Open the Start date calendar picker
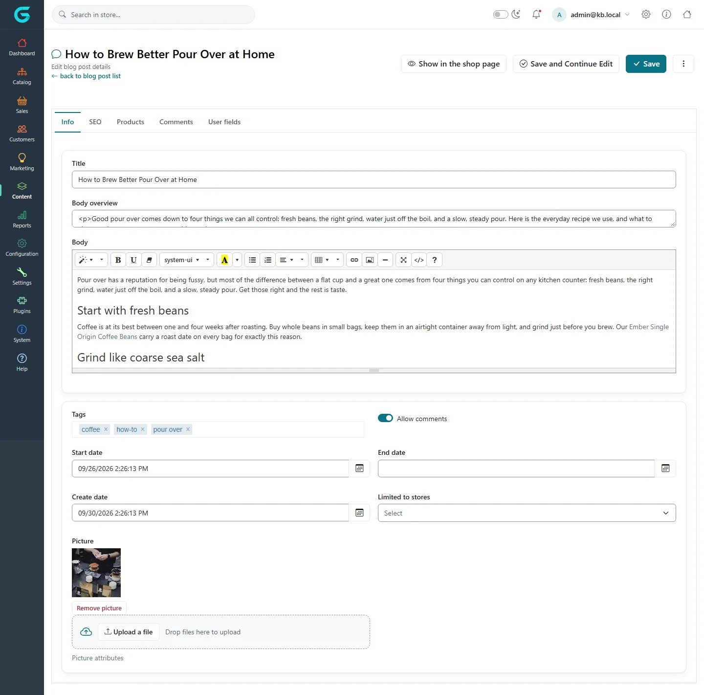This screenshot has width=704, height=695. 359,469
